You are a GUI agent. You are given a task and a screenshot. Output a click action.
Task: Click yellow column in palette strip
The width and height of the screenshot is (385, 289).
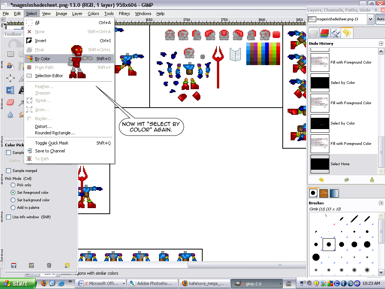pyautogui.click(x=259, y=54)
